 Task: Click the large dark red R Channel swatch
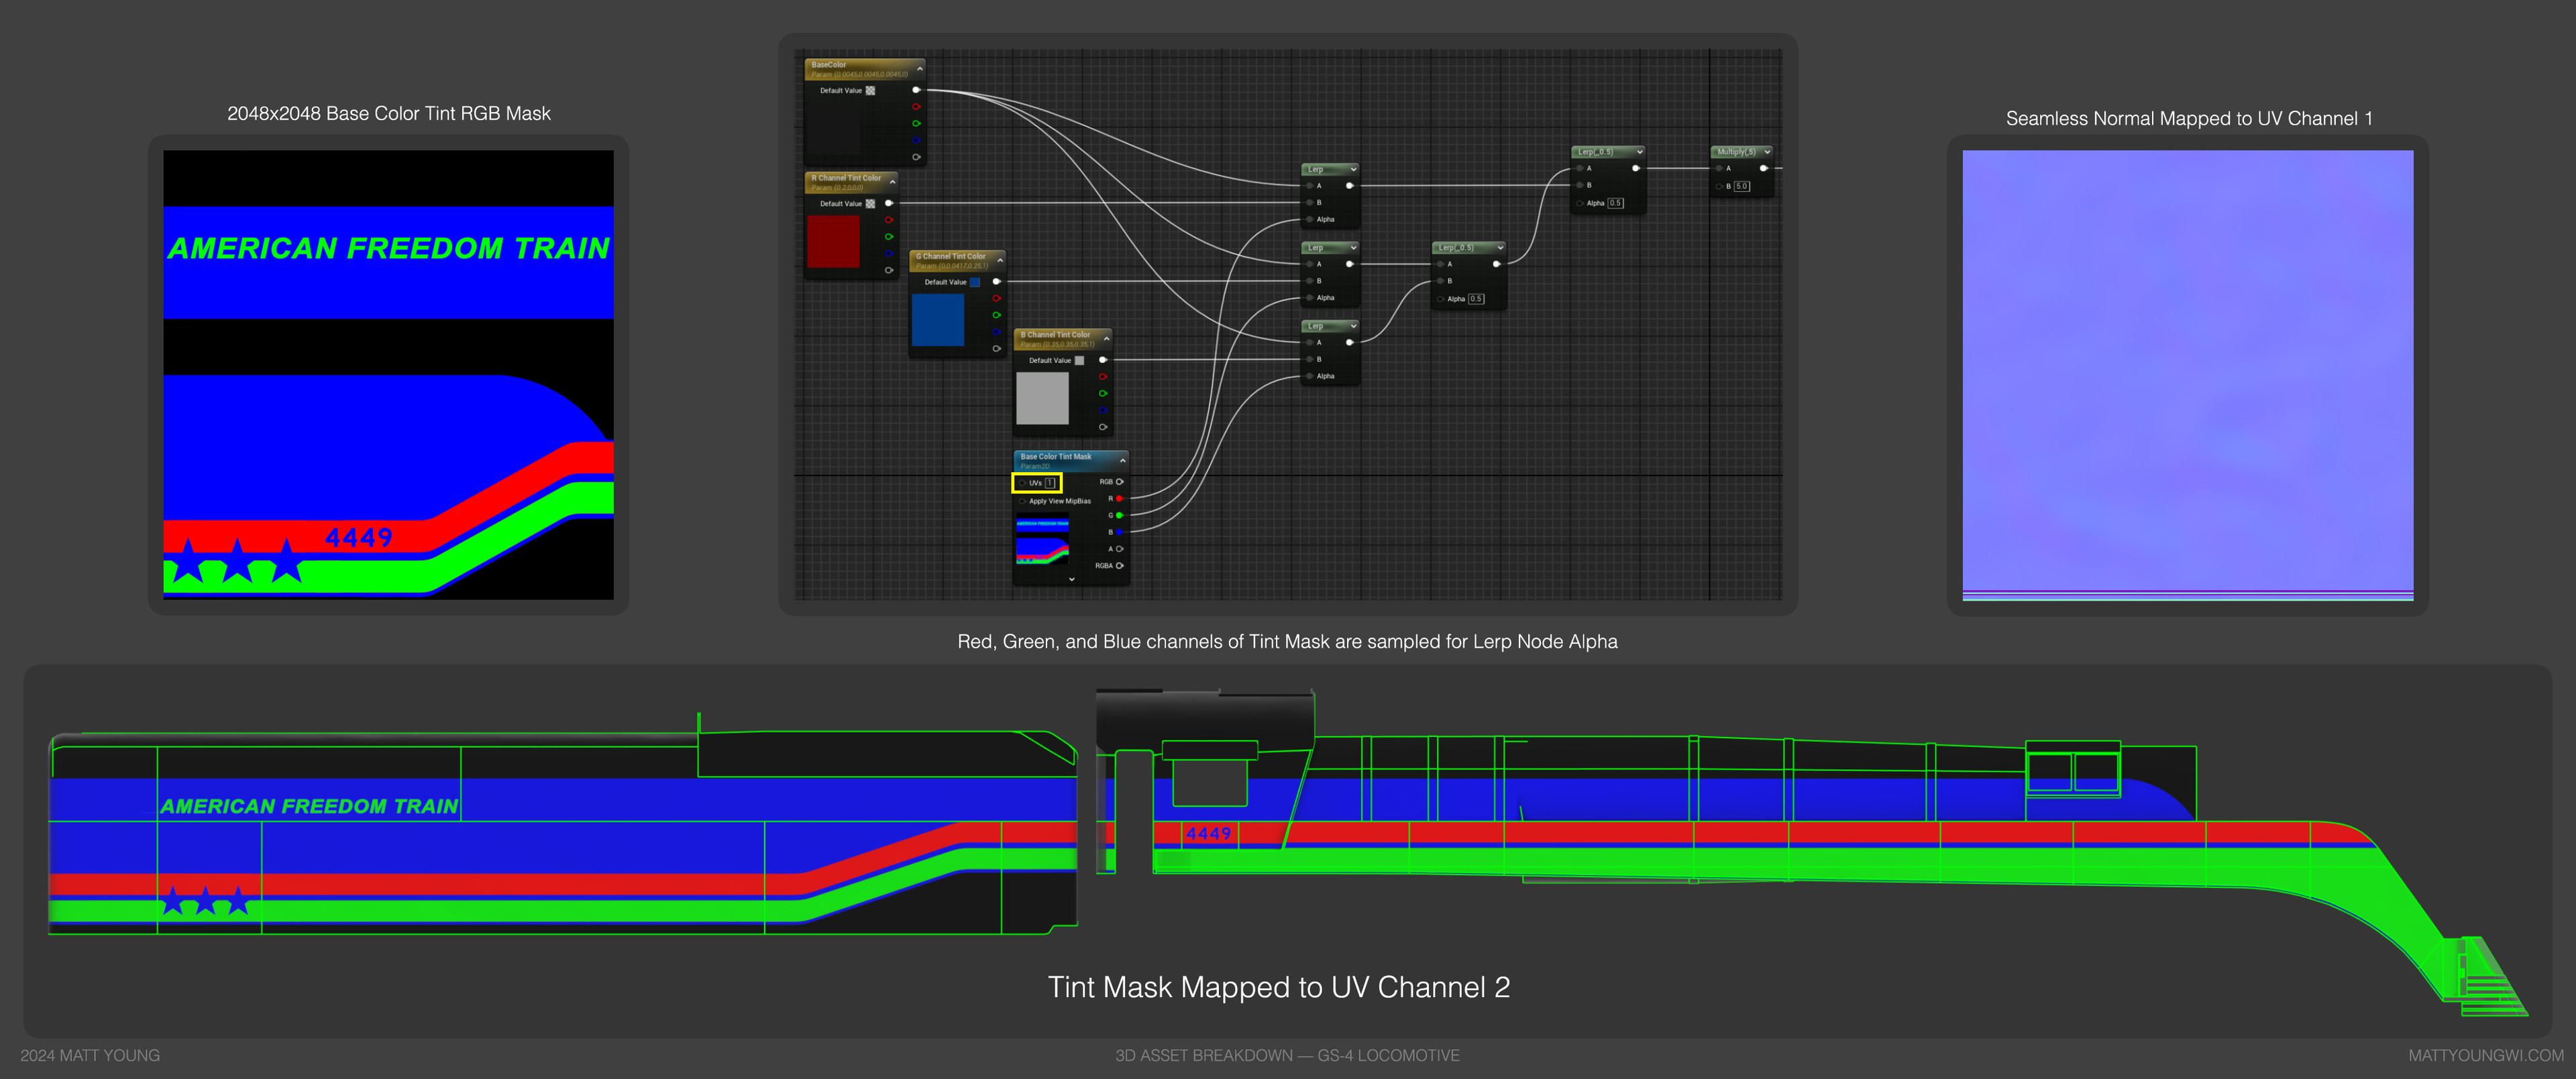pos(833,241)
